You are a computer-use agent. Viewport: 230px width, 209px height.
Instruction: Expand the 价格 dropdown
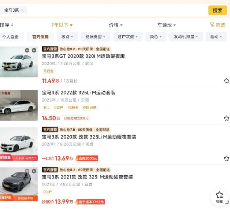click(116, 25)
